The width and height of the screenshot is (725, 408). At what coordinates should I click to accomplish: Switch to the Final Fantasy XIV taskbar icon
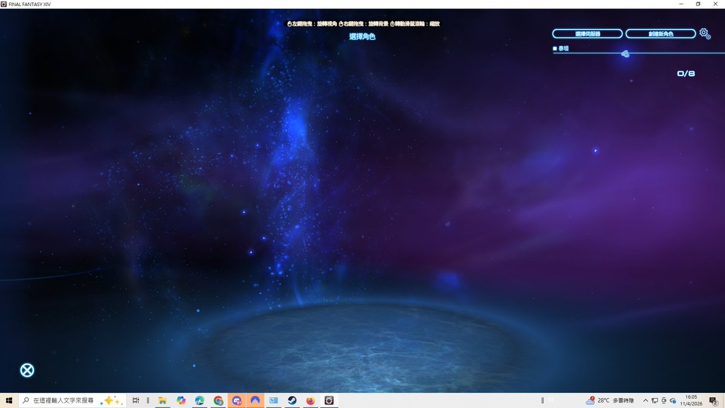[x=329, y=400]
